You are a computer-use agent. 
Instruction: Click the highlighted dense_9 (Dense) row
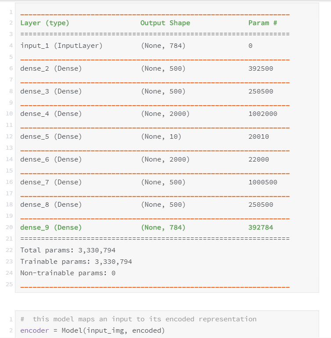[51, 227]
